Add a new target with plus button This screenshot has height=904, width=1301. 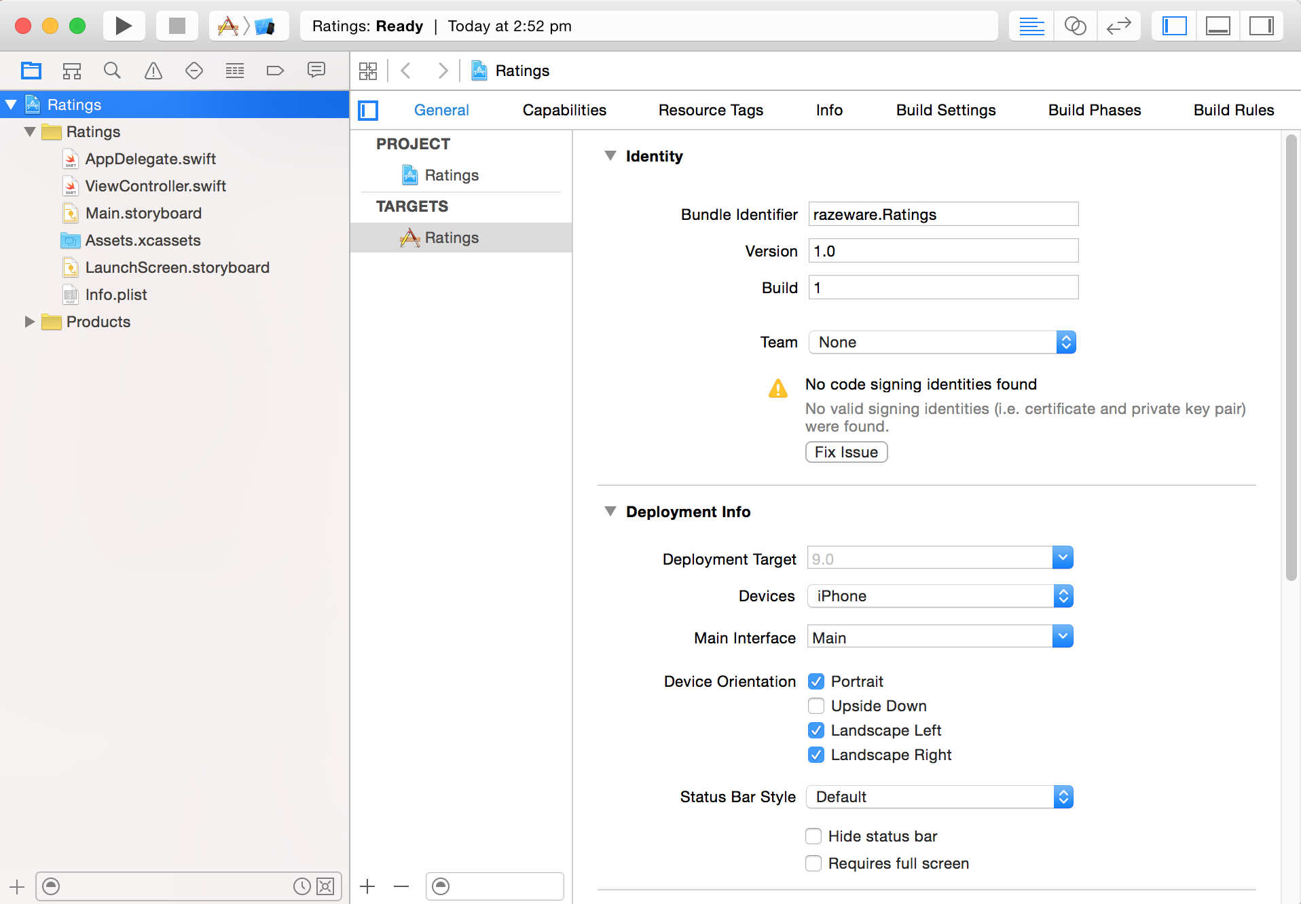(368, 886)
